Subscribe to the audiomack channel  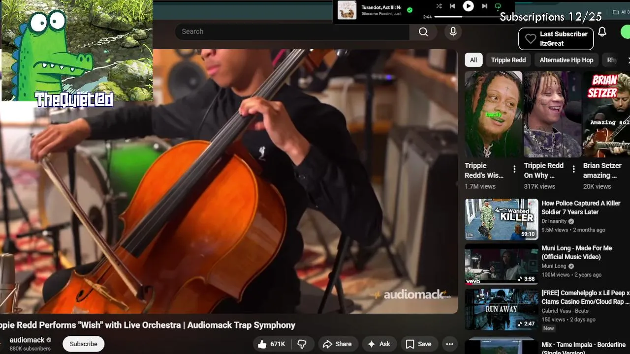click(83, 344)
